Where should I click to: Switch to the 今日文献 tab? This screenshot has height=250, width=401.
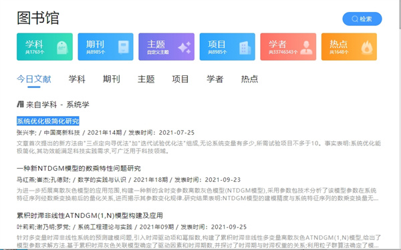(x=34, y=79)
